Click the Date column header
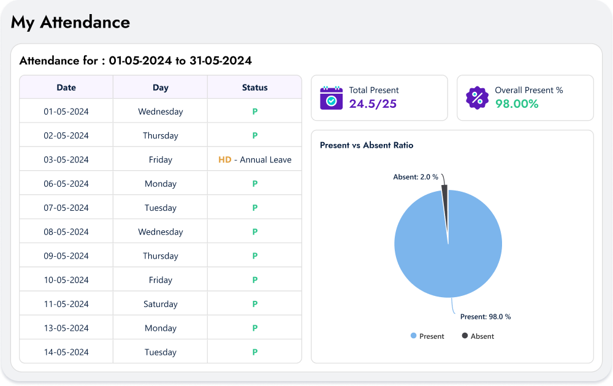Screen dimensions: 613x386 click(66, 88)
